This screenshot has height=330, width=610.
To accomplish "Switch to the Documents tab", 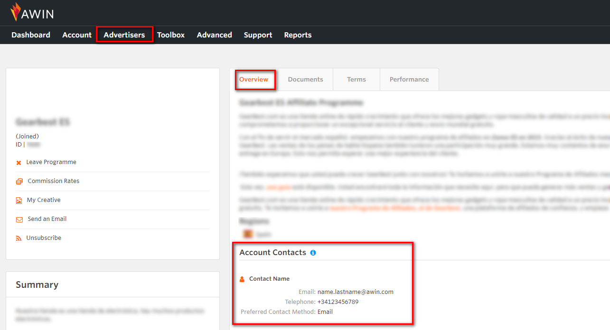I will coord(305,79).
